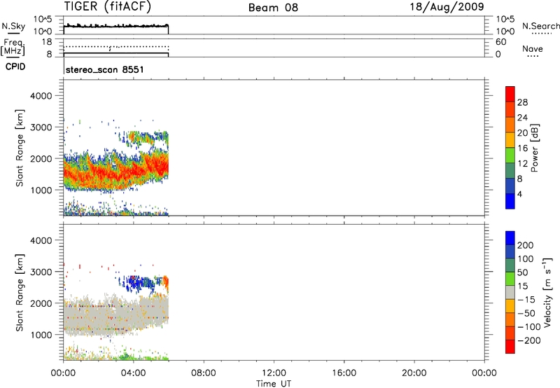Click the red bottom of the velocity colorbar

pyautogui.click(x=510, y=347)
